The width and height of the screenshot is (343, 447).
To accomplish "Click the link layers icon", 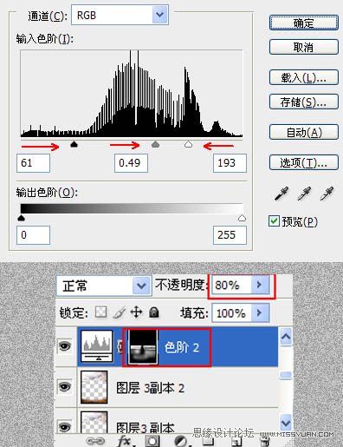I will click(x=95, y=441).
